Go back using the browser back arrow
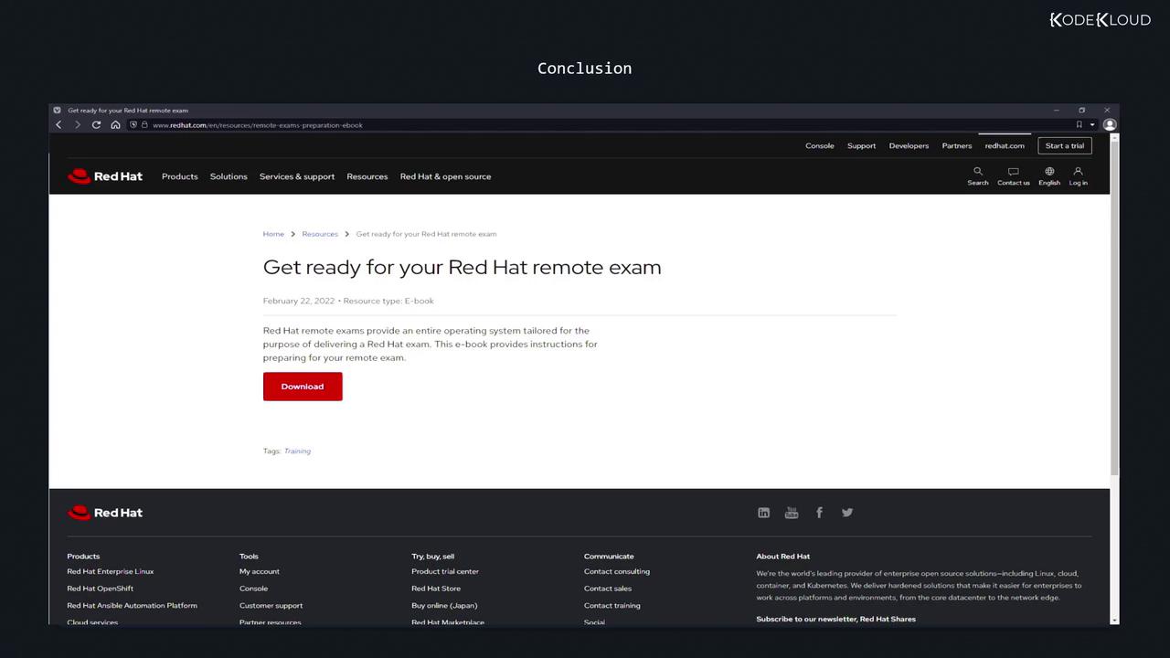 58,125
